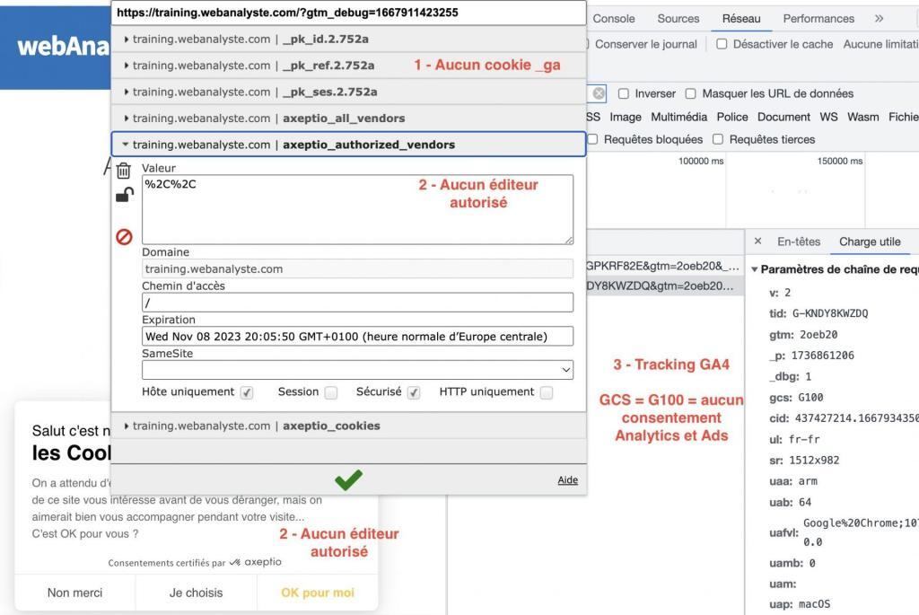Screen dimensions: 919x615
Task: Click the blocked-sign icon beside the cookie value
Action: pos(124,237)
